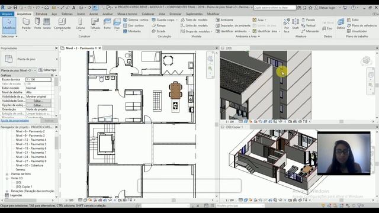Click the ViewCube in the 3D view

point(366,60)
